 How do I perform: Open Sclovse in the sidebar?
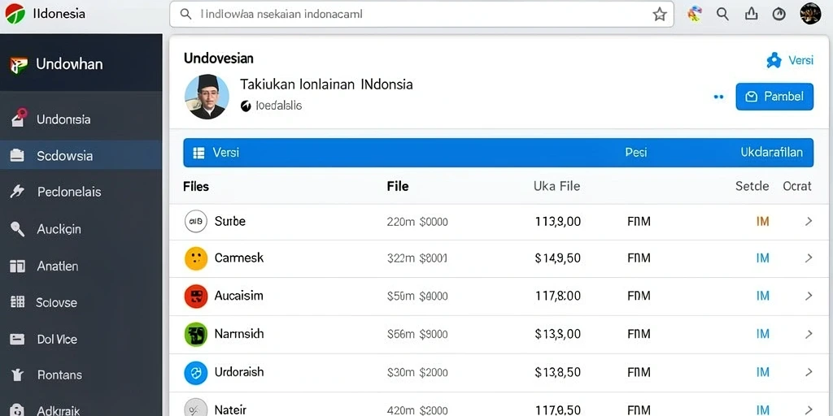[x=81, y=302]
